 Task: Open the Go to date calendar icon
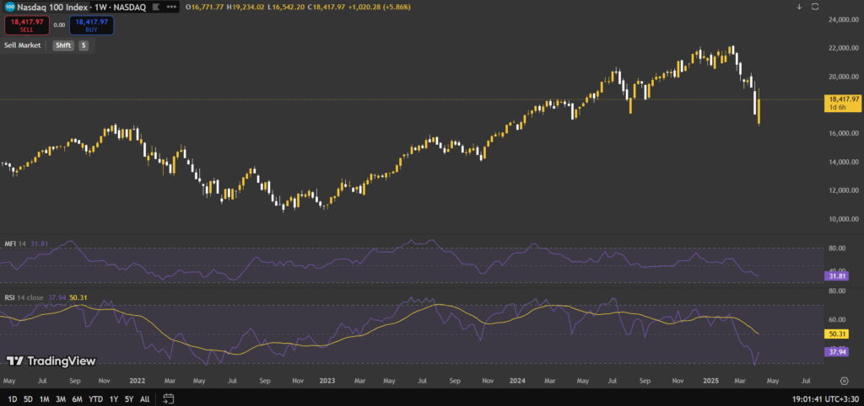(x=169, y=398)
